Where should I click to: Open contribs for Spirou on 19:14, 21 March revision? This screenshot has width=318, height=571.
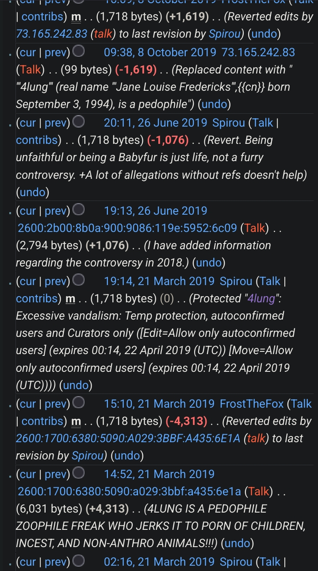tap(36, 299)
